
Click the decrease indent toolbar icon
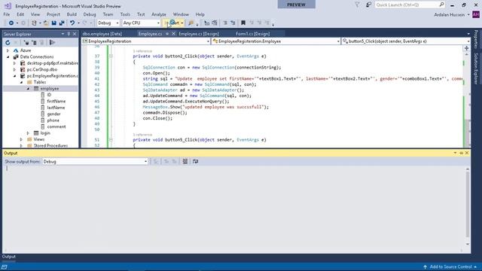pos(225,23)
